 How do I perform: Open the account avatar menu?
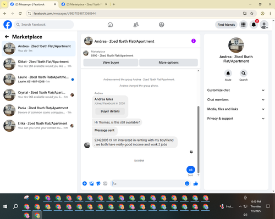click(264, 25)
